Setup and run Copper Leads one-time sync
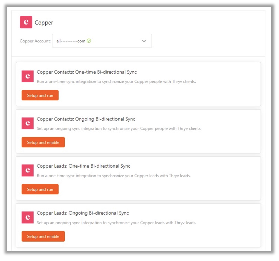This screenshot has width=279, height=261. pyautogui.click(x=40, y=189)
